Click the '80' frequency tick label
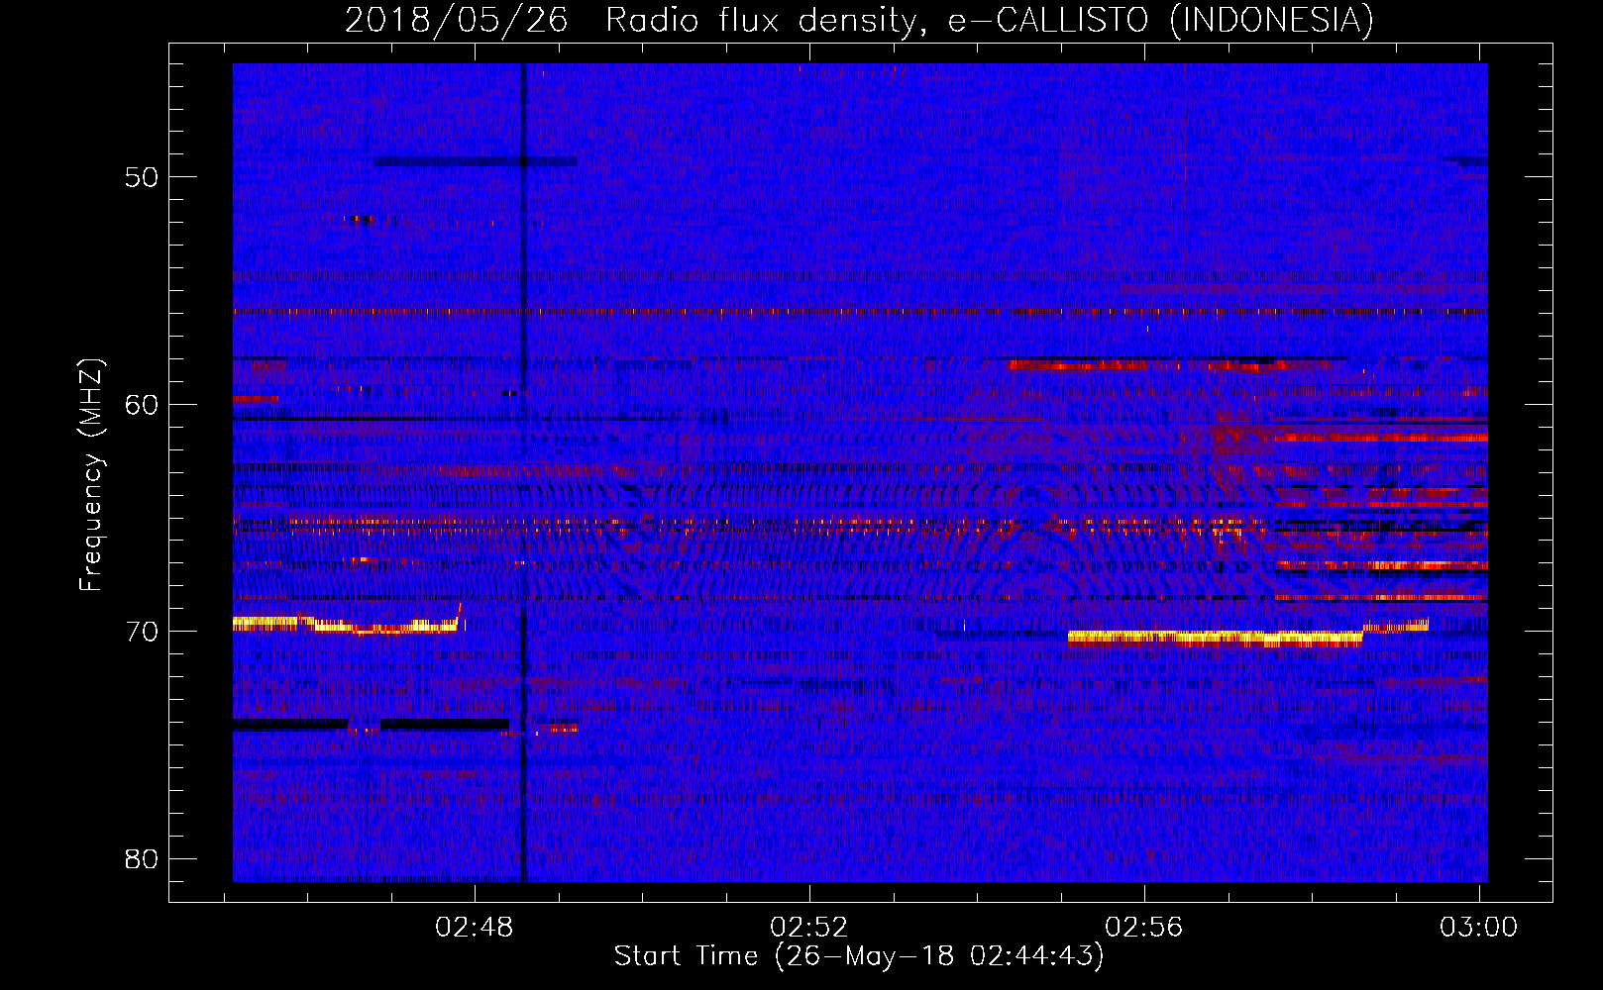 click(142, 859)
